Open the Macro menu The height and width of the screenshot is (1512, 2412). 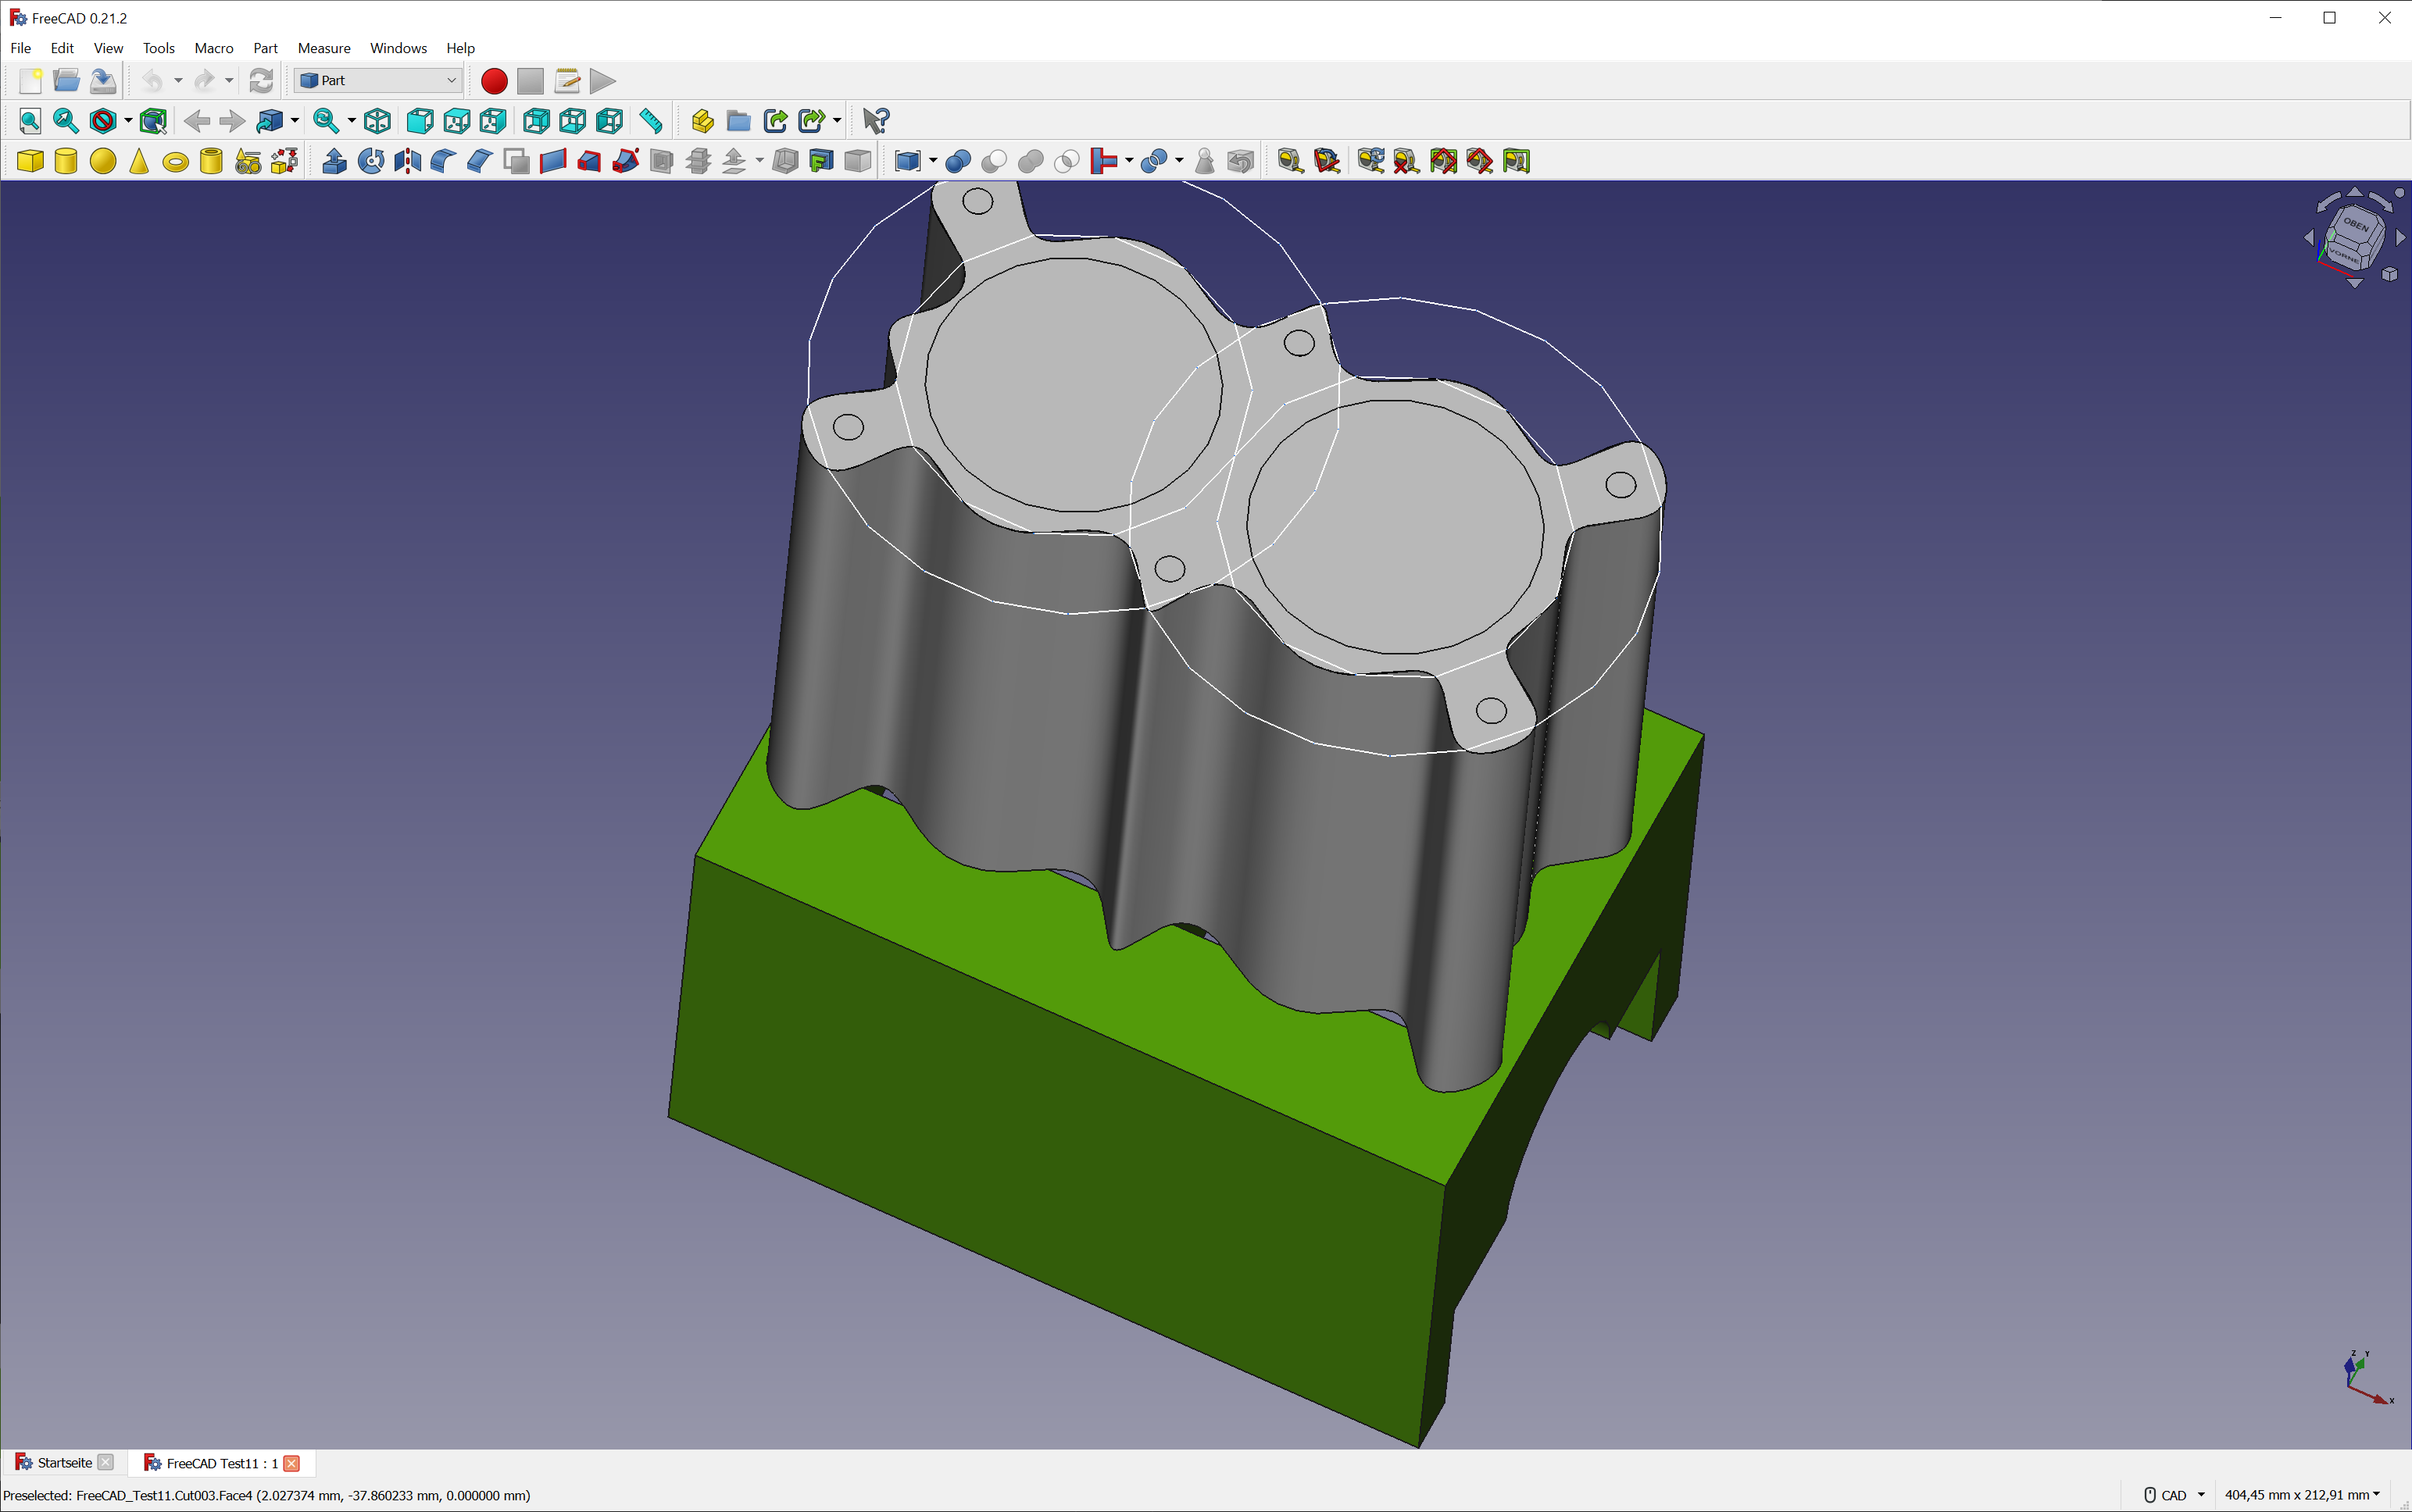pos(213,48)
